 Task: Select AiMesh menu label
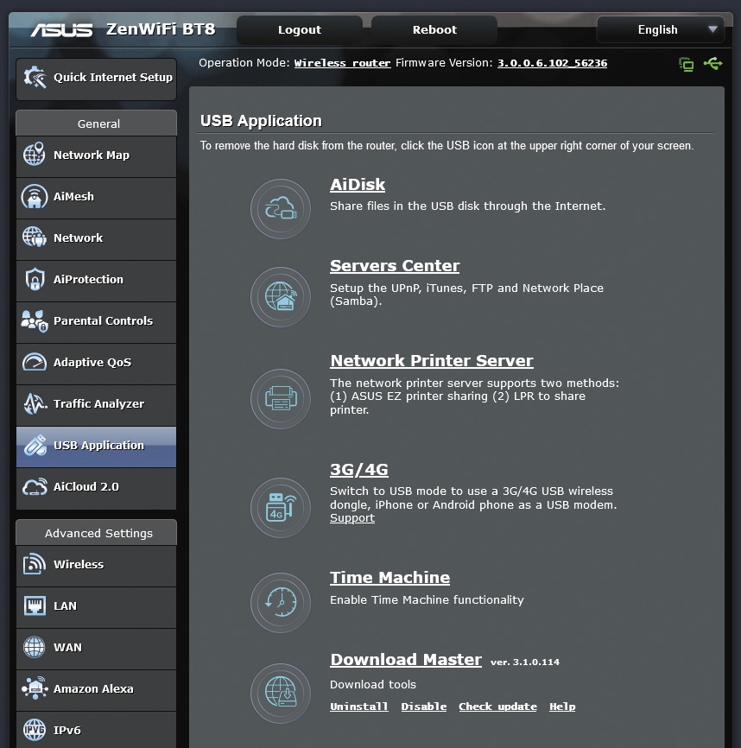pos(74,197)
